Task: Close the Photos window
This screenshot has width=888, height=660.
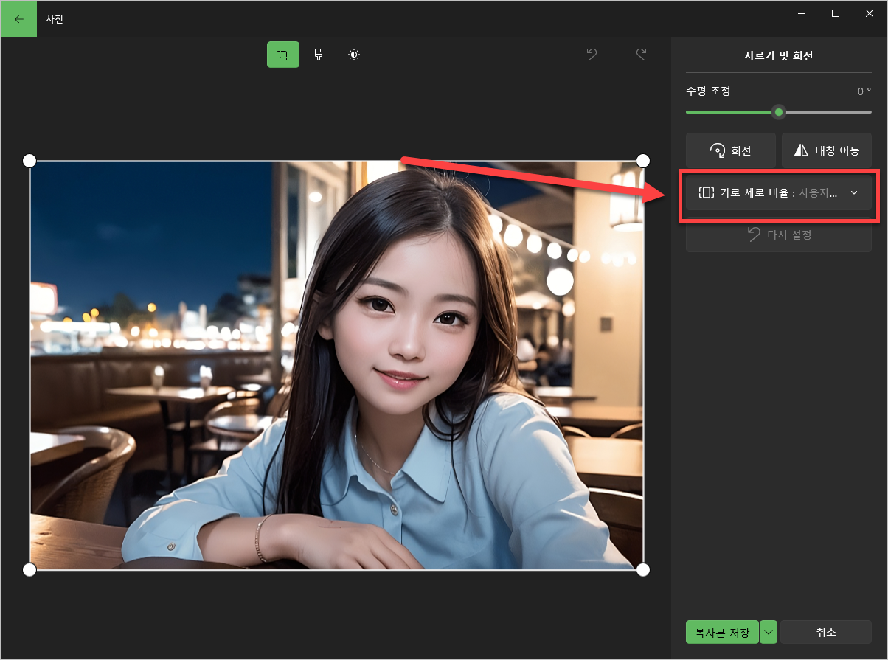Action: point(870,13)
